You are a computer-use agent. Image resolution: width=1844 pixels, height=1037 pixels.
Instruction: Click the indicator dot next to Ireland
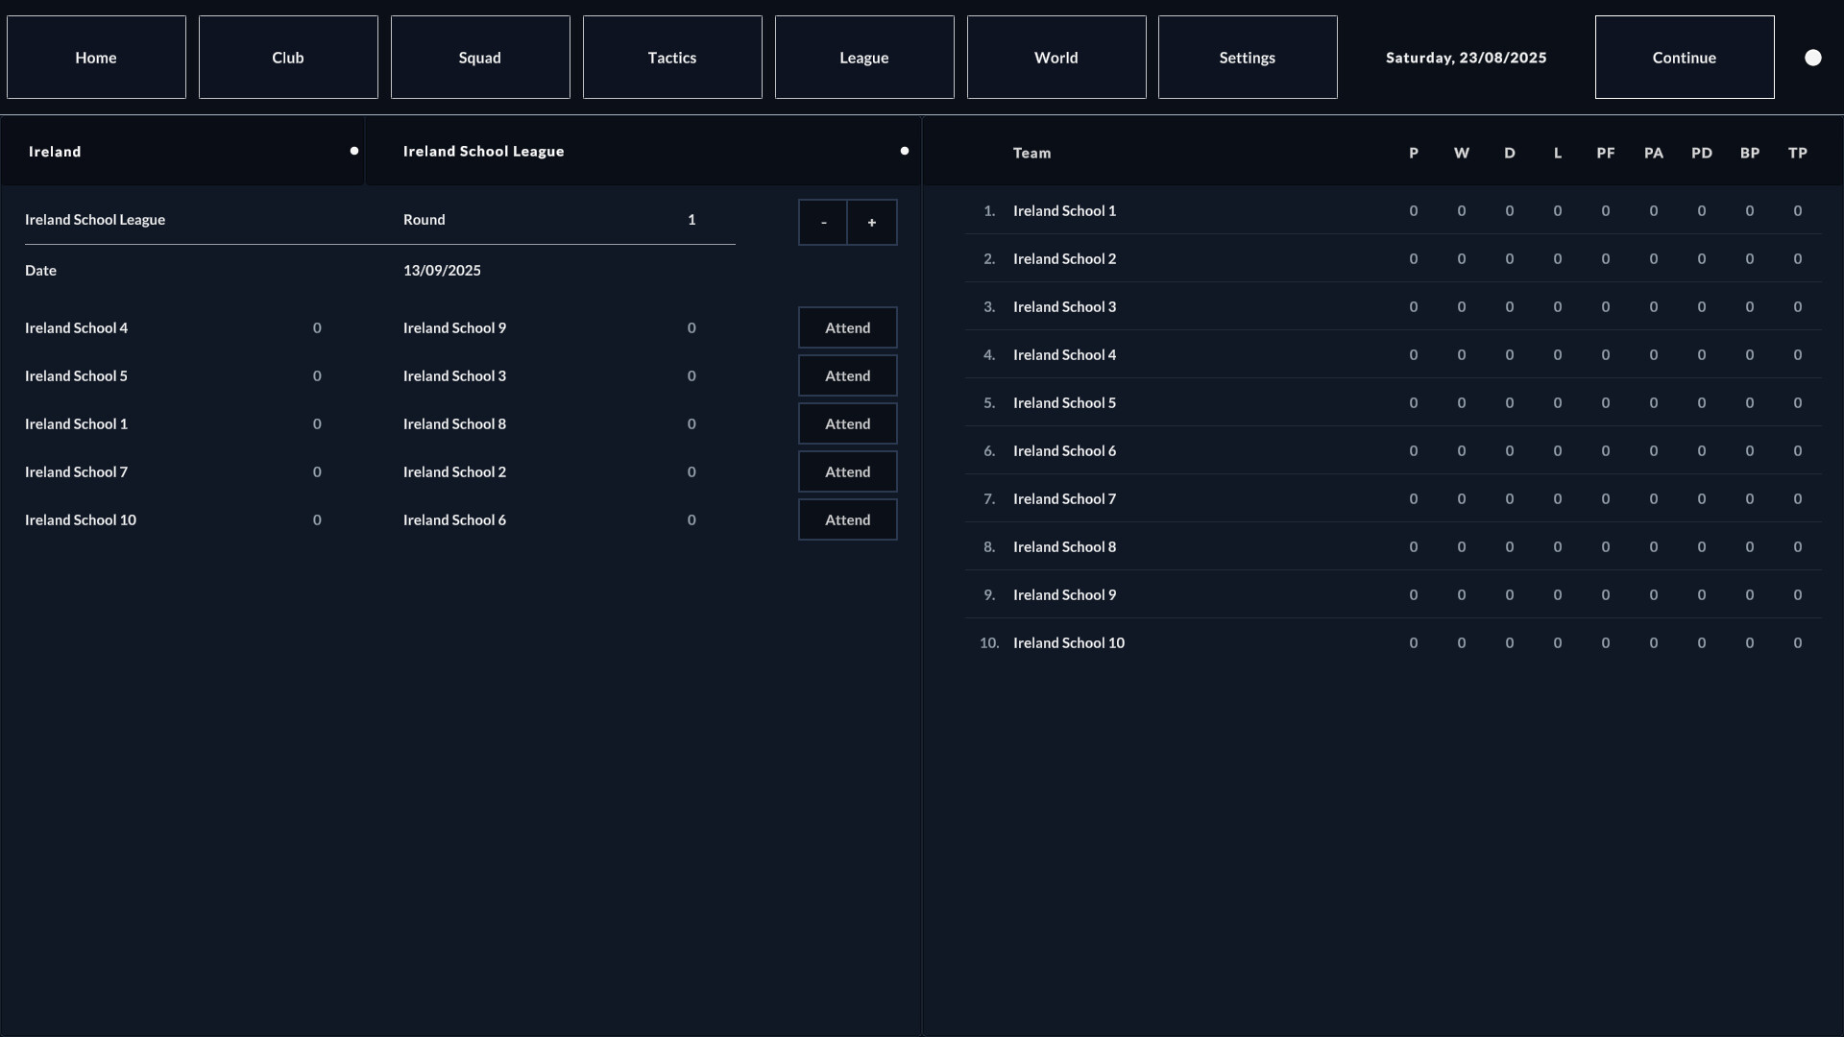tap(353, 151)
